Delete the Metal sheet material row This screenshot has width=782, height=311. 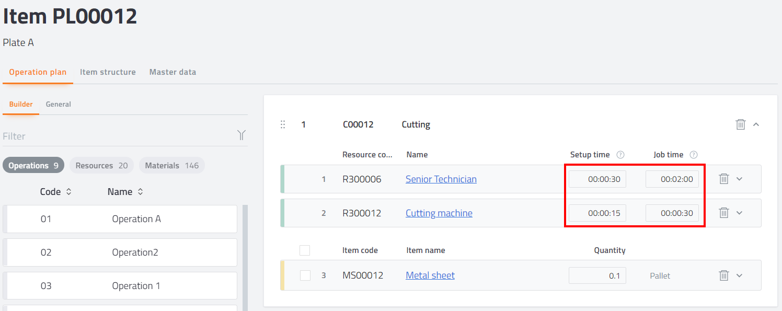point(724,275)
